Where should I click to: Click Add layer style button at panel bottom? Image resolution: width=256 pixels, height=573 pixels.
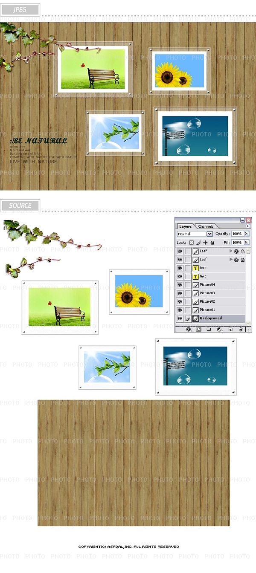point(189,329)
